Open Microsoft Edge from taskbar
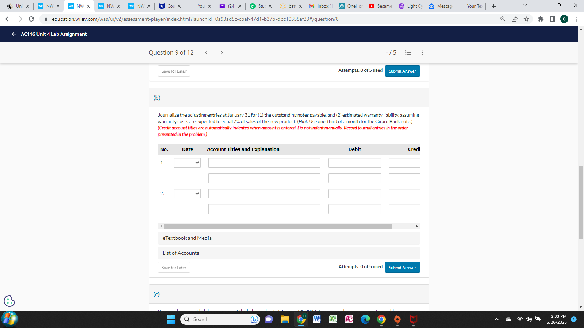 coord(365,319)
